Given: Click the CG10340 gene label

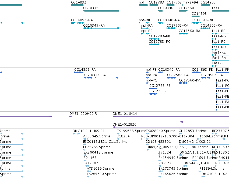Looking at the screenshot, I should pos(165,8).
